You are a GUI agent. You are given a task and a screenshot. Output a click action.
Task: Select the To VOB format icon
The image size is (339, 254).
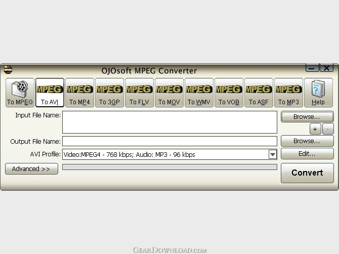[x=229, y=93]
